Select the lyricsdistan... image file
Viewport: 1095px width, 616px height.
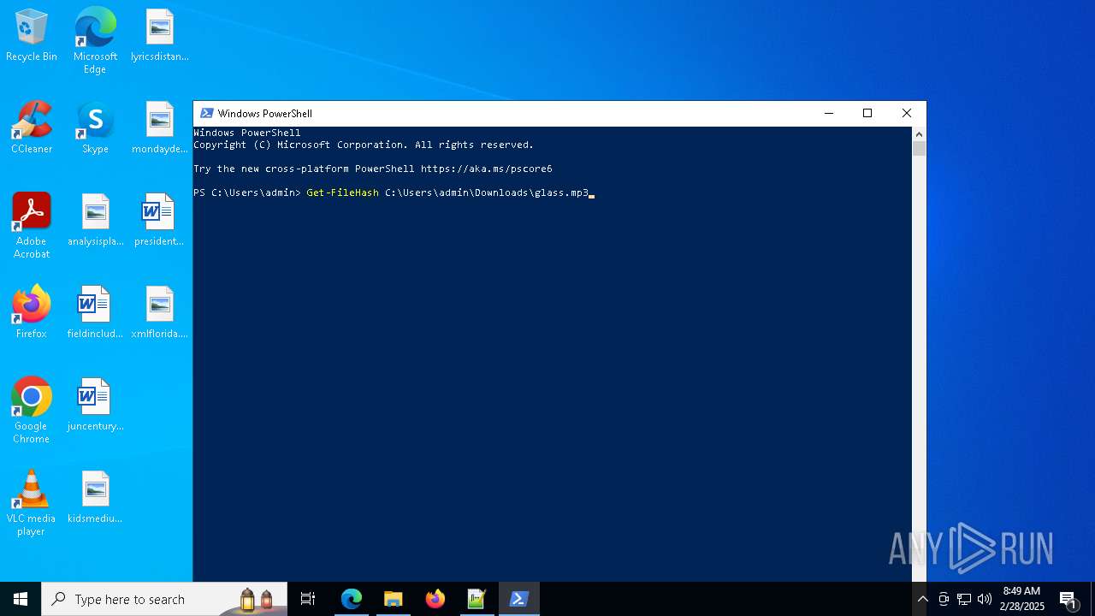[x=160, y=36]
